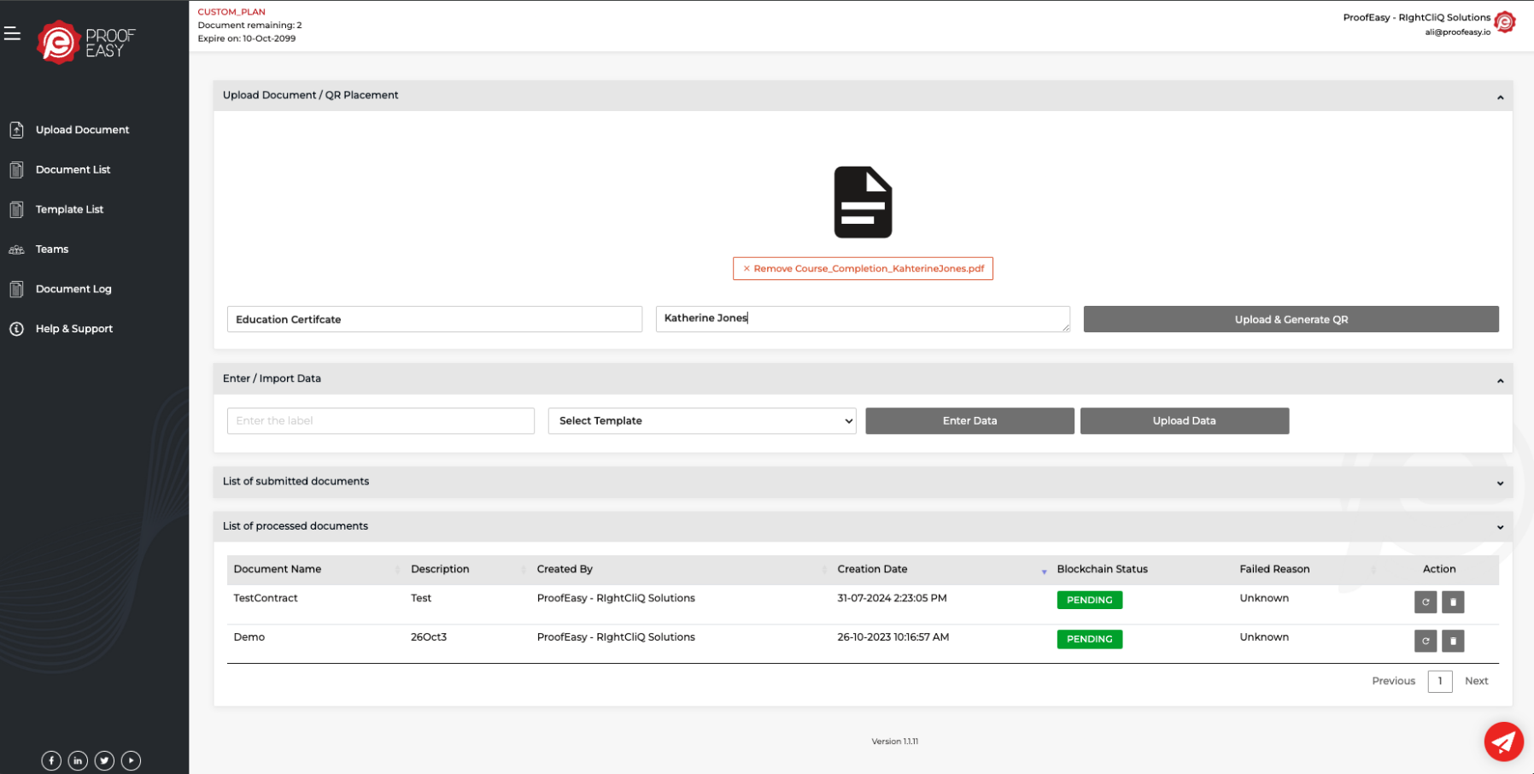Viewport: 1534px width, 774px height.
Task: Click the Enter Data button
Action: (x=969, y=421)
